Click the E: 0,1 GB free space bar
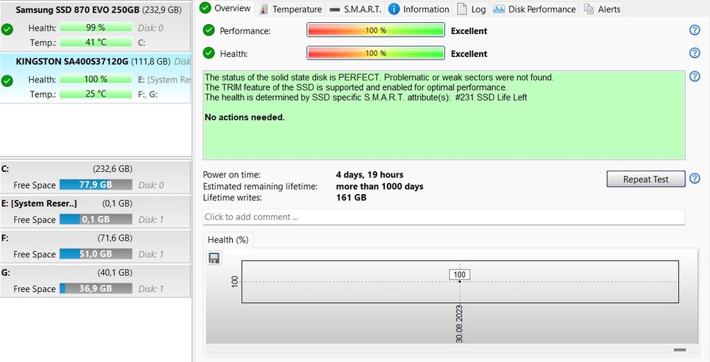Viewport: 710px width, 362px height. (96, 219)
